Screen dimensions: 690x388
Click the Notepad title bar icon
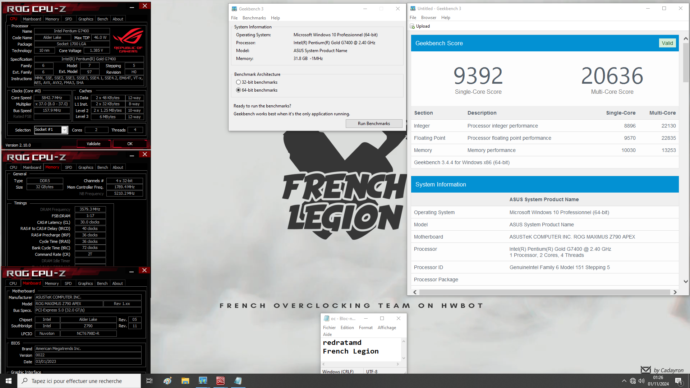tap(327, 318)
